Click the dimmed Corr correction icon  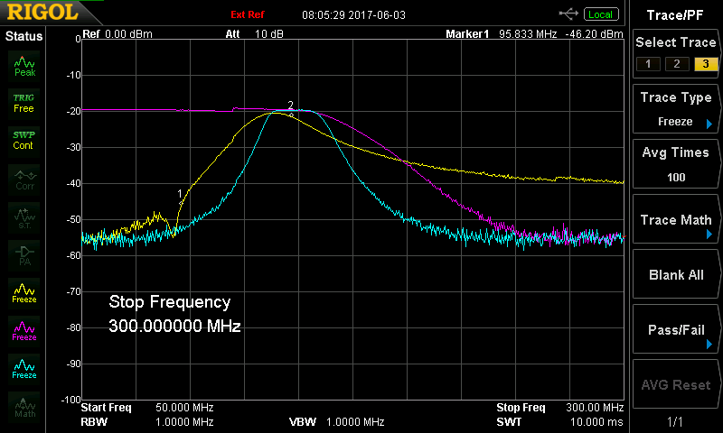coord(24,180)
